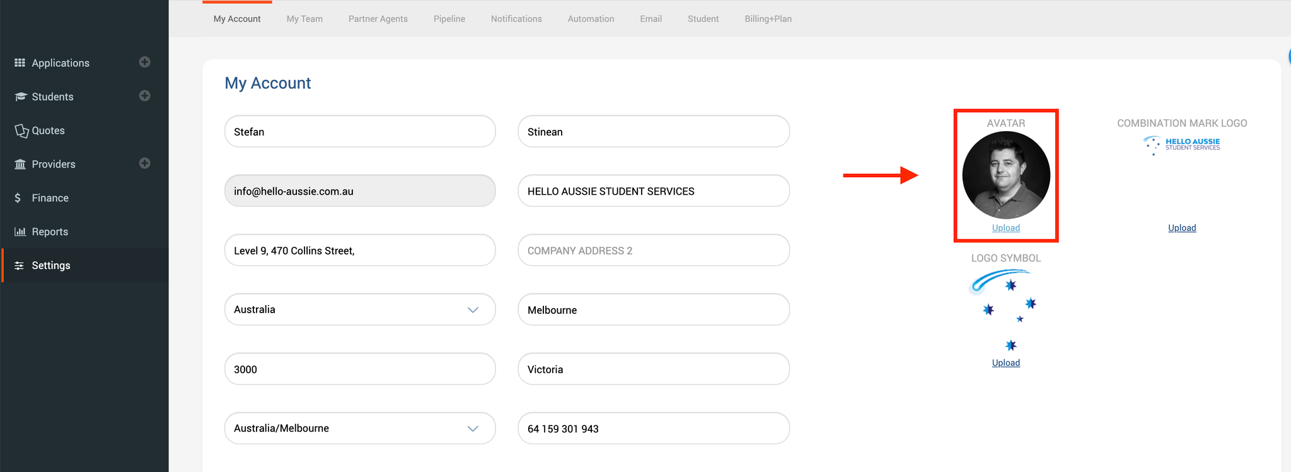Click Upload under Combination Mark Logo
This screenshot has height=472, width=1291.
(x=1182, y=228)
